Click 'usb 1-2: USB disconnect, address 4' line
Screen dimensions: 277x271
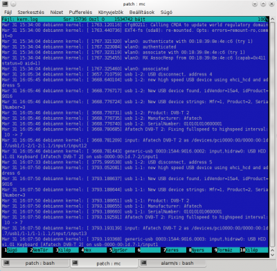tap(107, 74)
